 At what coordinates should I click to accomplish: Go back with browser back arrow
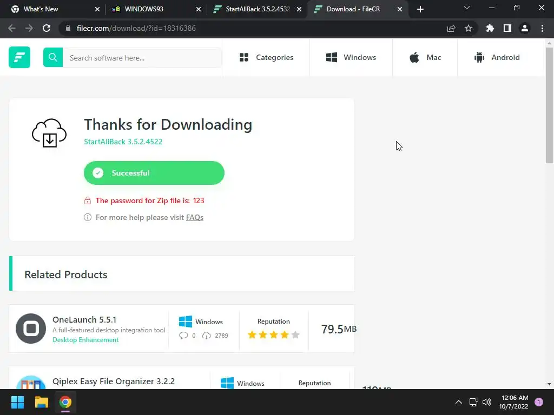12,28
